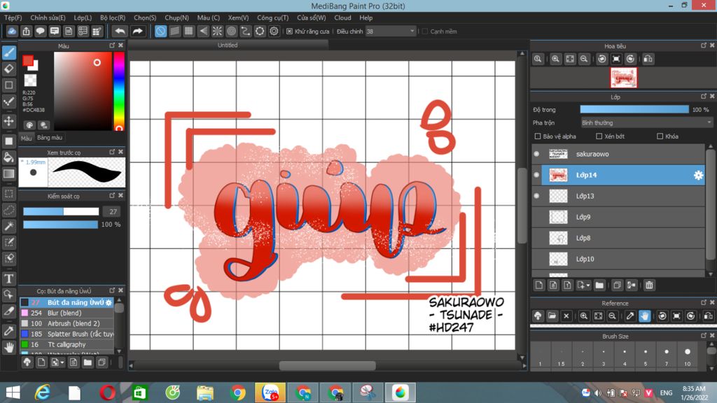
Task: Select the Bucket fill tool
Action: click(x=9, y=157)
